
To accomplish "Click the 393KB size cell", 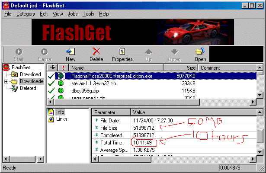I will [x=189, y=83].
